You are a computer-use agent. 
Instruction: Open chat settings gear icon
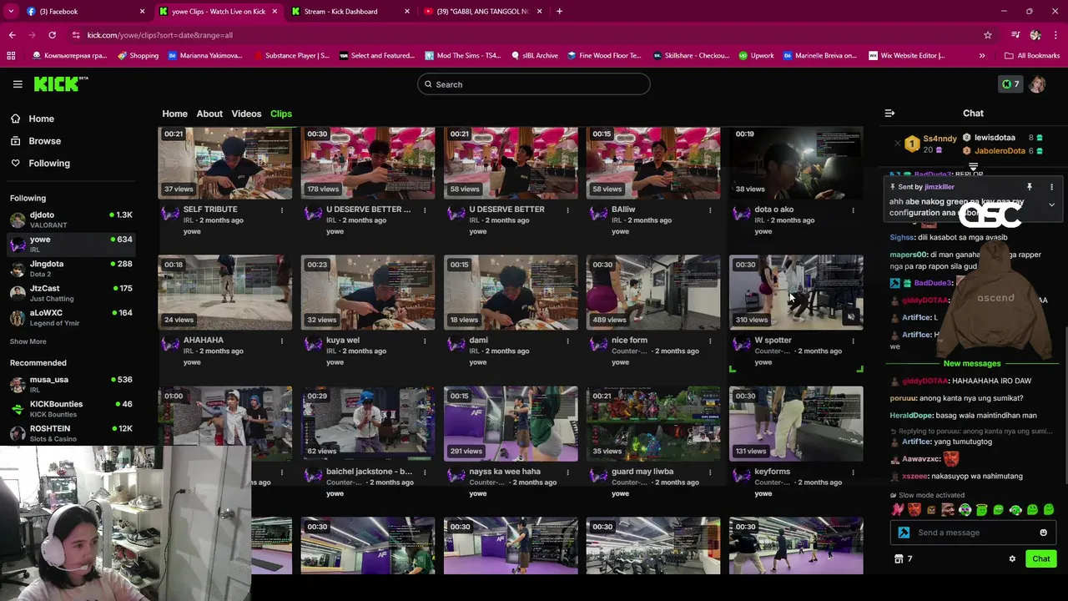click(1012, 559)
